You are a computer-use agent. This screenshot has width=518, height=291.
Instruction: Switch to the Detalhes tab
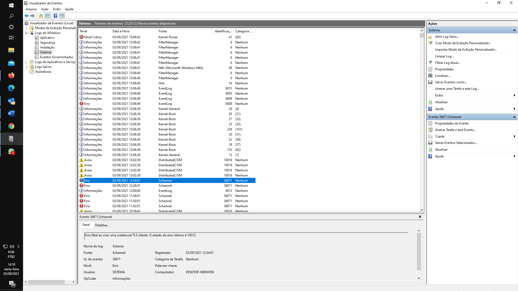tap(101, 225)
